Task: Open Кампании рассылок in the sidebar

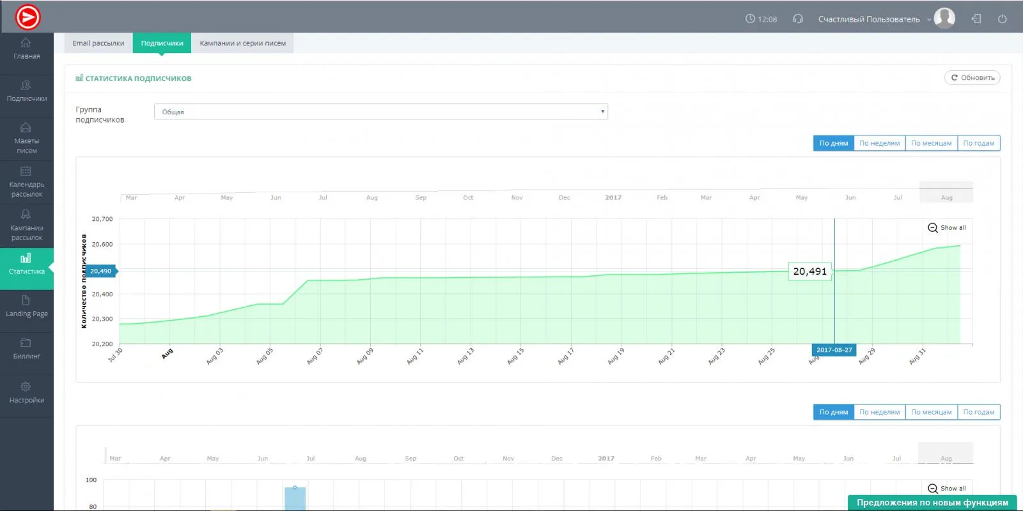Action: click(x=26, y=225)
